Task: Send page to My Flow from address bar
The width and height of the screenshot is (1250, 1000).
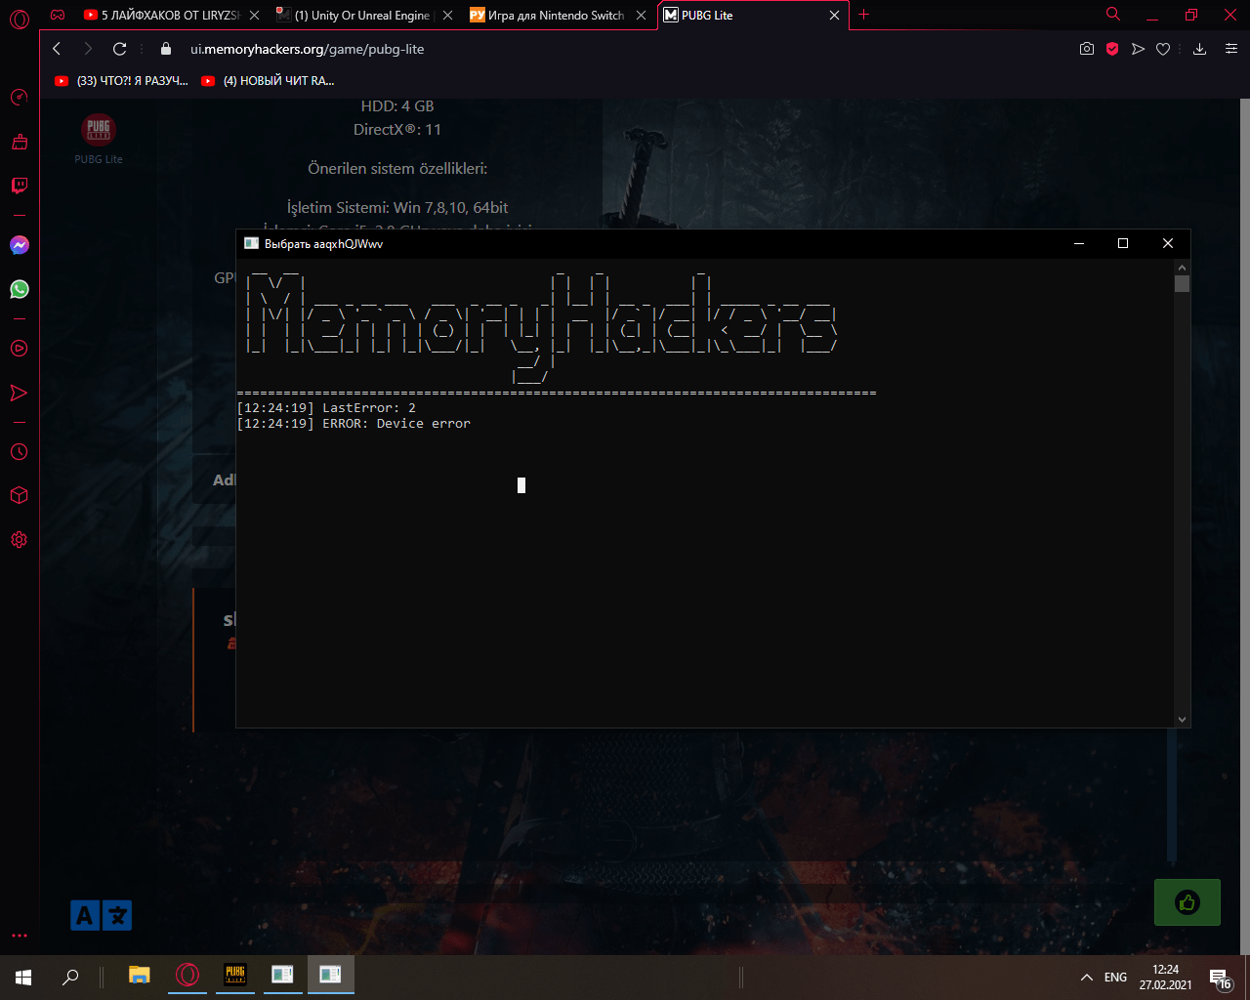Action: coord(1138,49)
